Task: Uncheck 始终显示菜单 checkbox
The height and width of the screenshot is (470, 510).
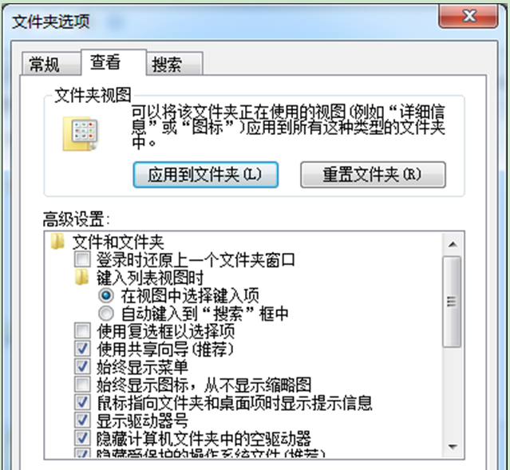Action: [x=82, y=366]
